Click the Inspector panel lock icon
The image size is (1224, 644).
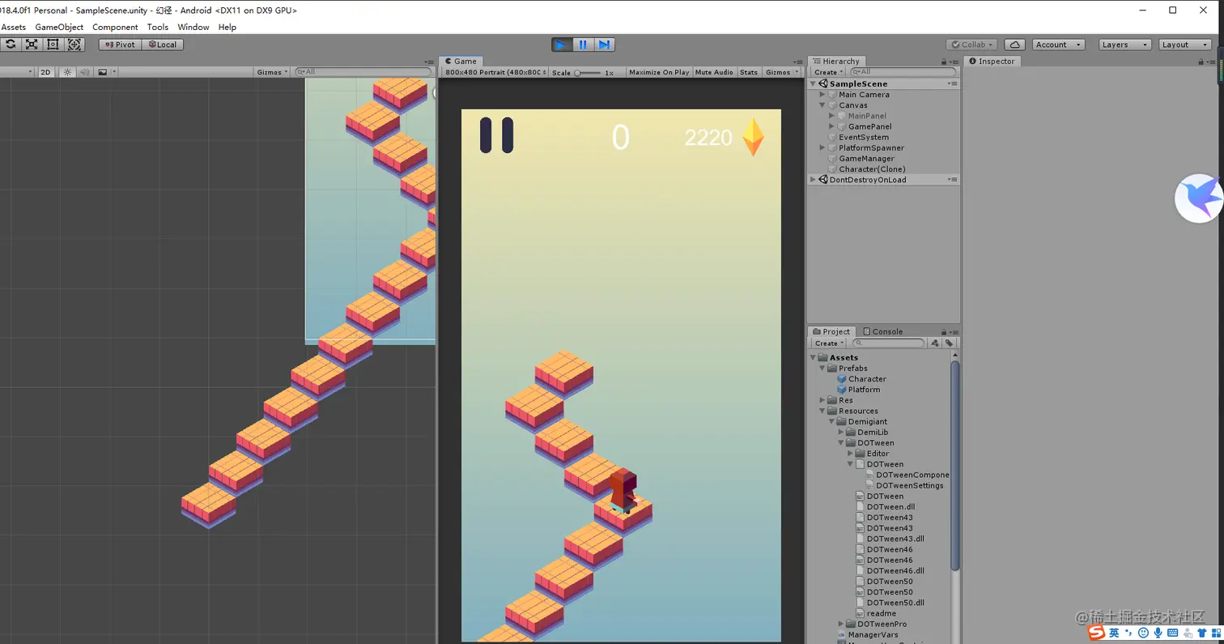(x=1203, y=62)
